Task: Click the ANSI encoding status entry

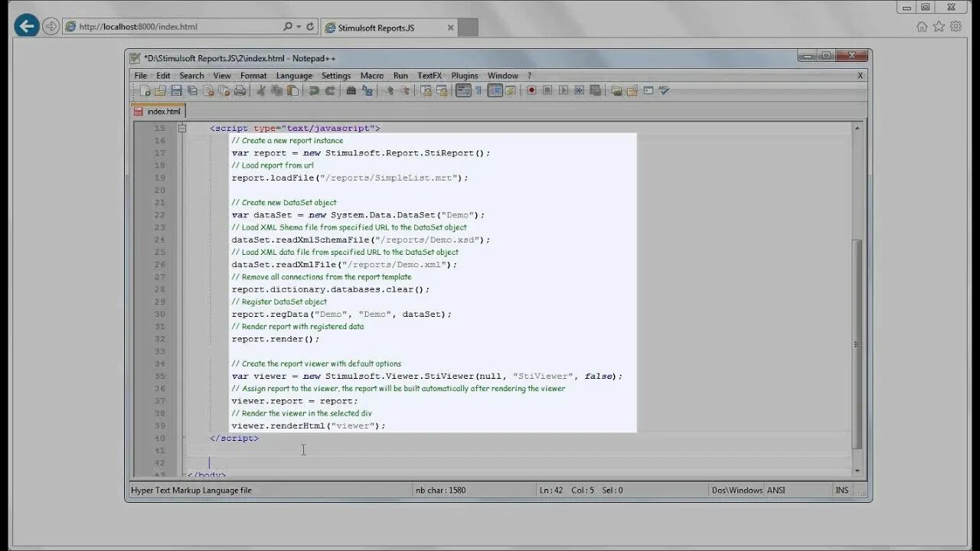Action: [776, 490]
